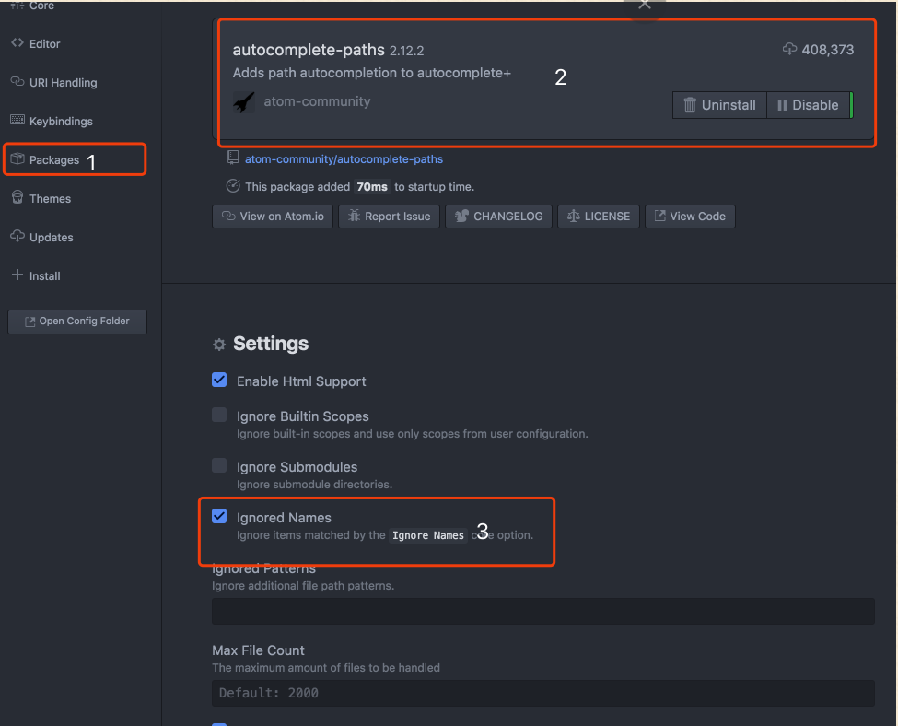This screenshot has height=726, width=898.
Task: Disable the autocomplete-paths package
Action: tap(808, 105)
